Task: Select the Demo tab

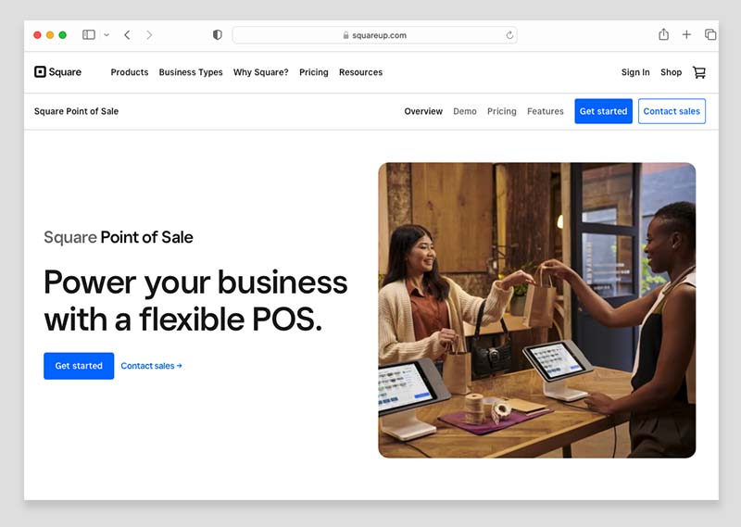Action: pos(465,111)
